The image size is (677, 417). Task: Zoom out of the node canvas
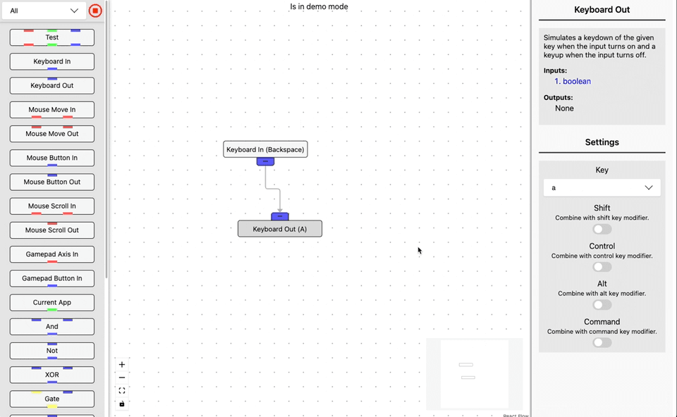coord(121,377)
